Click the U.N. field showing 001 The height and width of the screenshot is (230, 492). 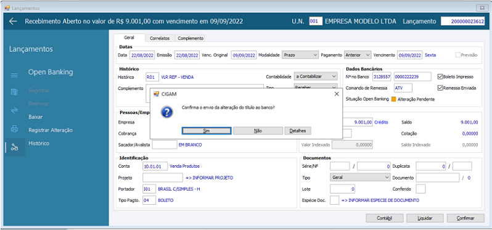pos(316,22)
